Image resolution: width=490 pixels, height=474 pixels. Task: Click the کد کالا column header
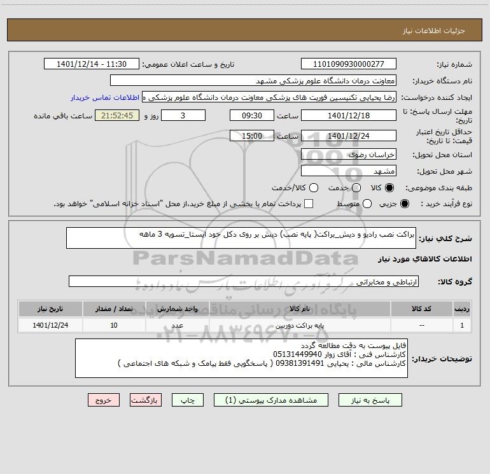pyautogui.click(x=421, y=309)
